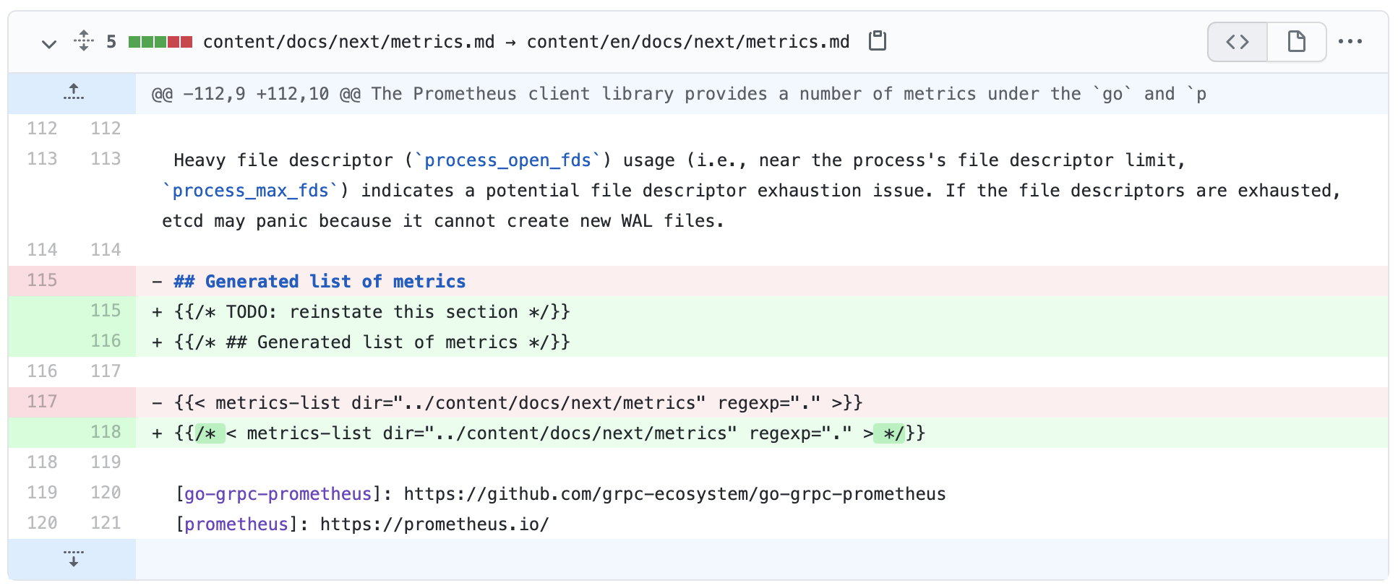The width and height of the screenshot is (1398, 588).
Task: Click the added commented metrics-list shortcode line
Action: tap(549, 433)
